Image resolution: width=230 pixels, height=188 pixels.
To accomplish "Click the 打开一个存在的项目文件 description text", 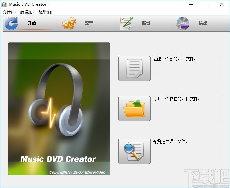I will (176, 99).
